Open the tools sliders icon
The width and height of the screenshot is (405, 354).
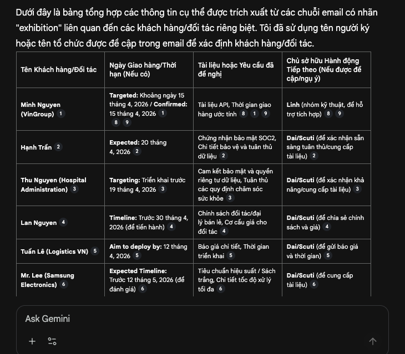pyautogui.click(x=52, y=341)
